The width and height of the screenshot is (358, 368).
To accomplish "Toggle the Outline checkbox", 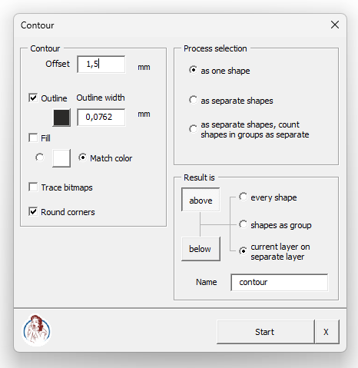I will 33,98.
